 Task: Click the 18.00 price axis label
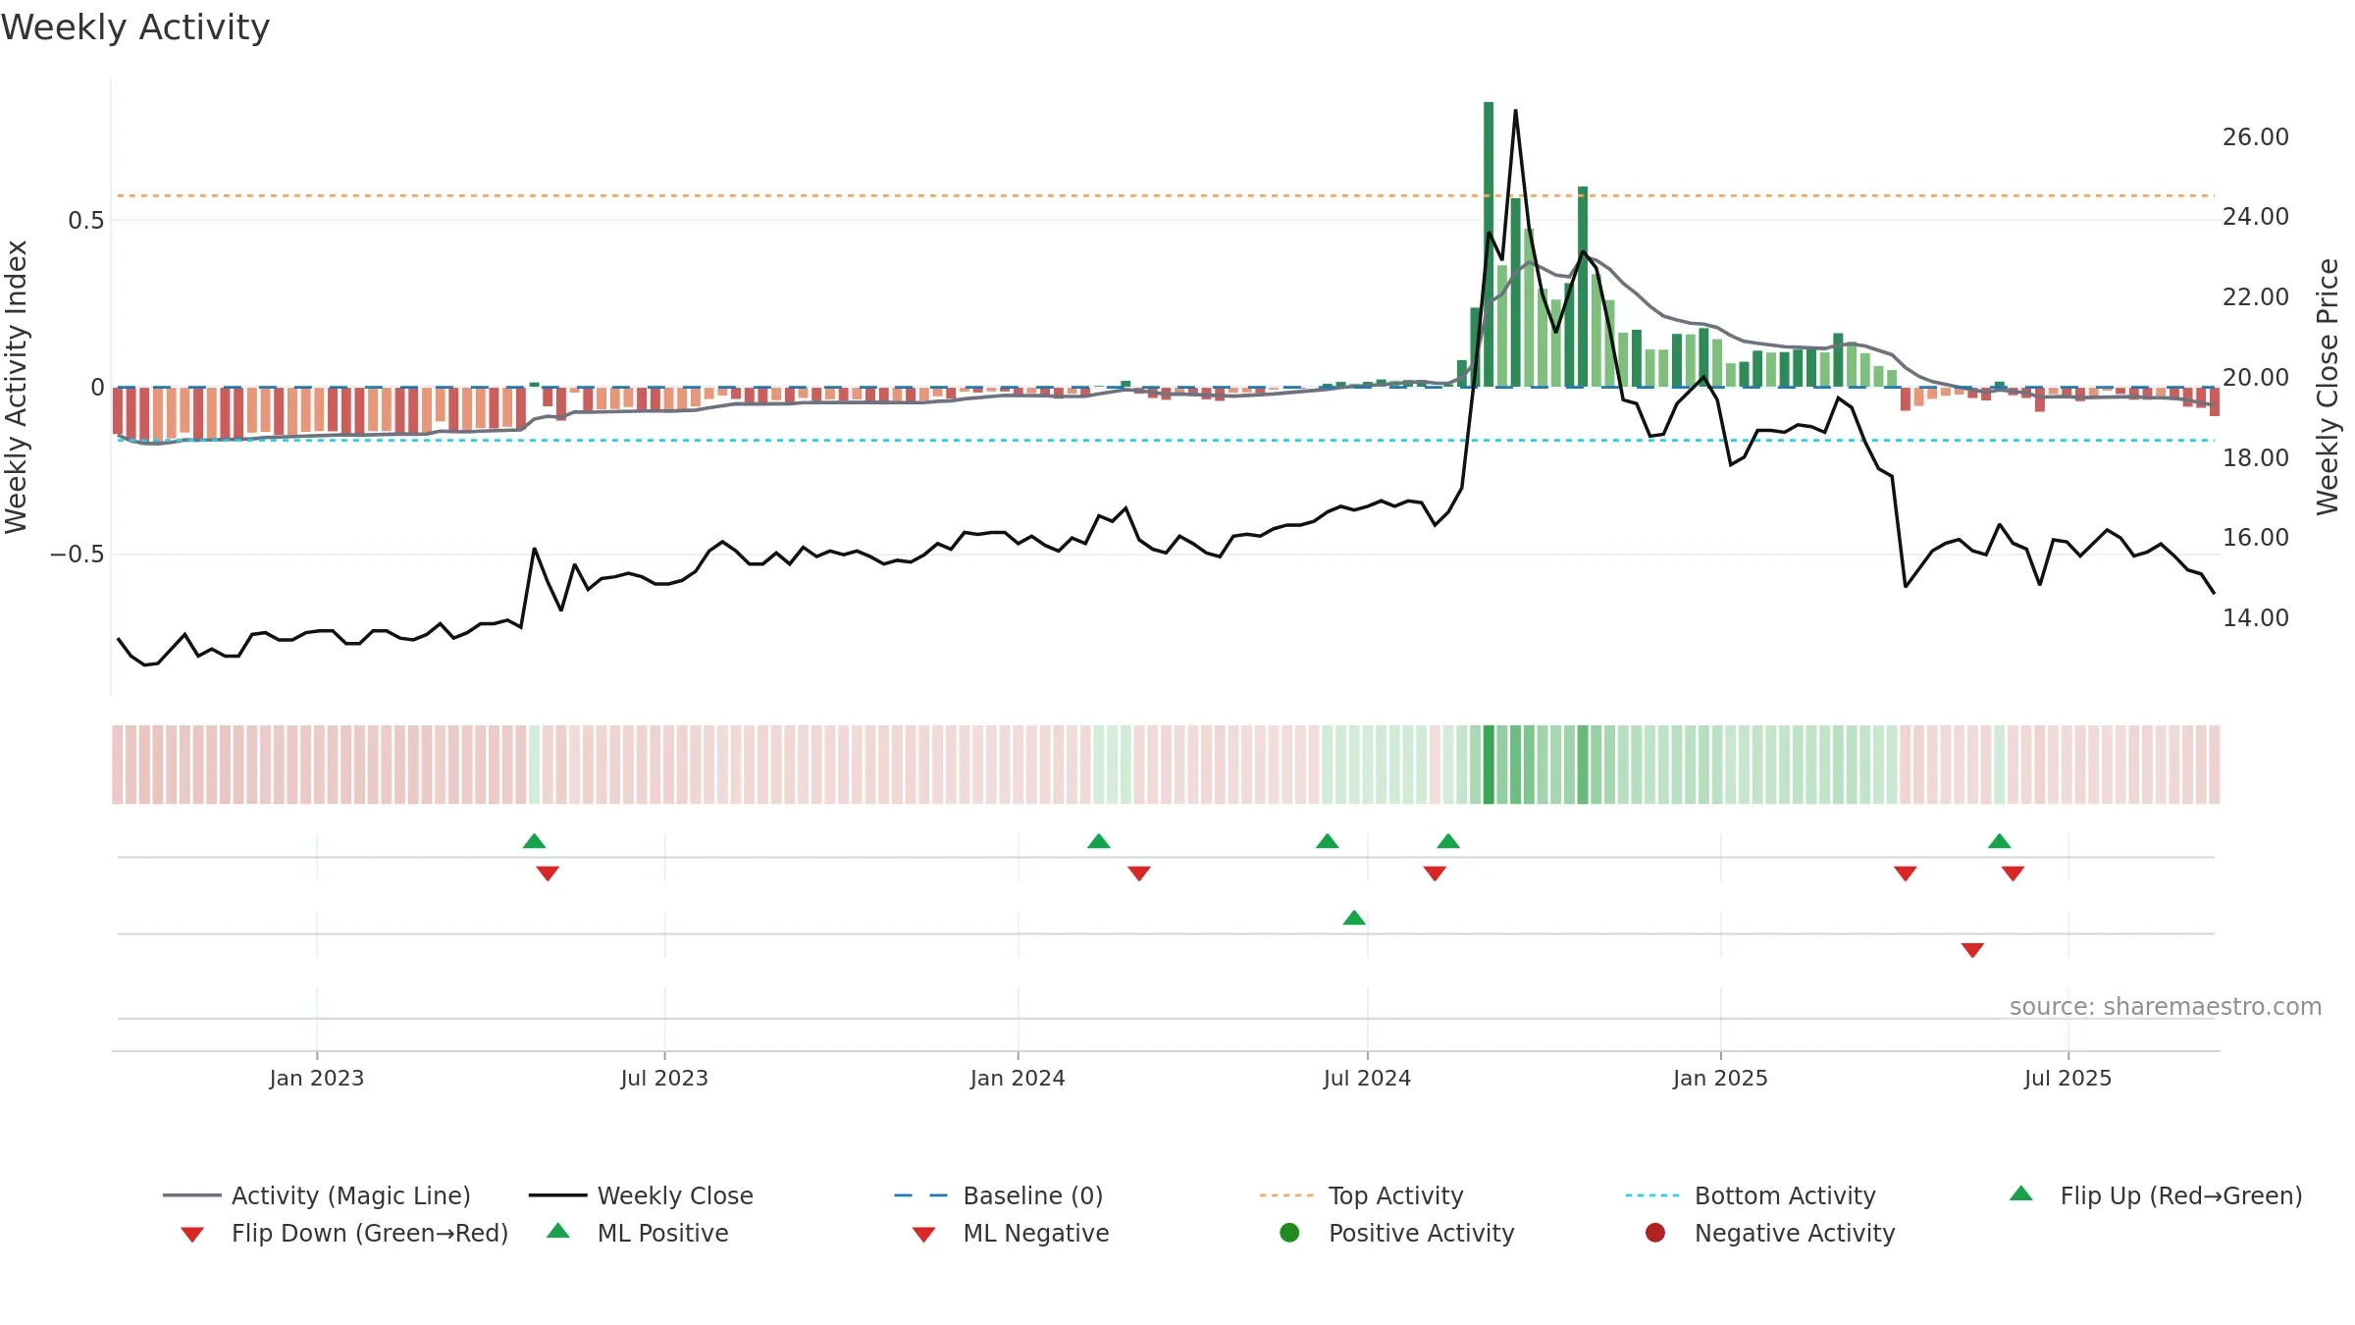(x=2255, y=457)
